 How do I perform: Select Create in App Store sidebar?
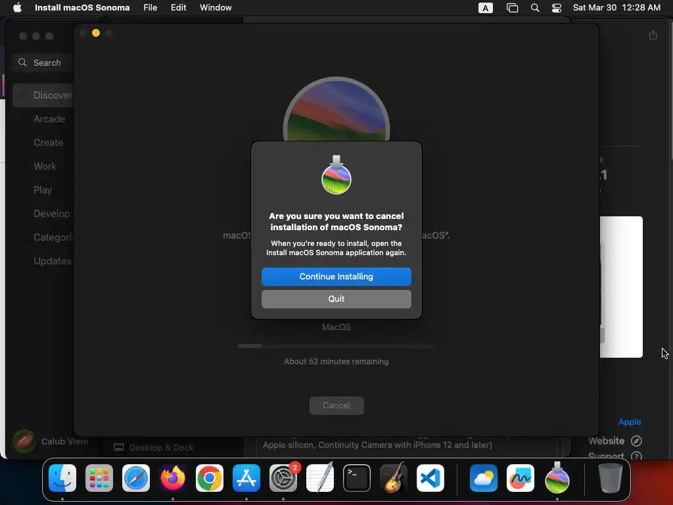click(x=48, y=143)
